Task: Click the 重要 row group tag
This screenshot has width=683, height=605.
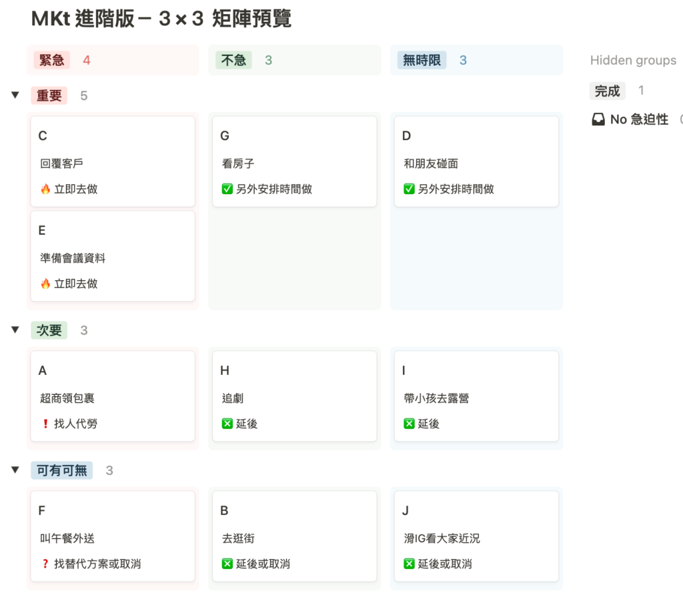Action: (49, 95)
